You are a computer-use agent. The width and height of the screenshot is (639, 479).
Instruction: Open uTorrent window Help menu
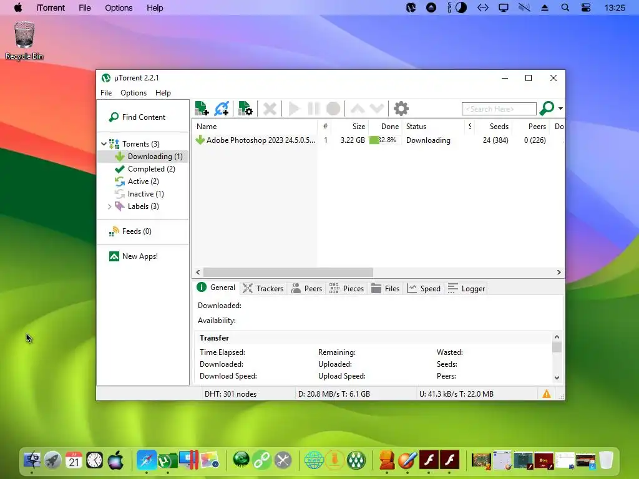tap(163, 93)
